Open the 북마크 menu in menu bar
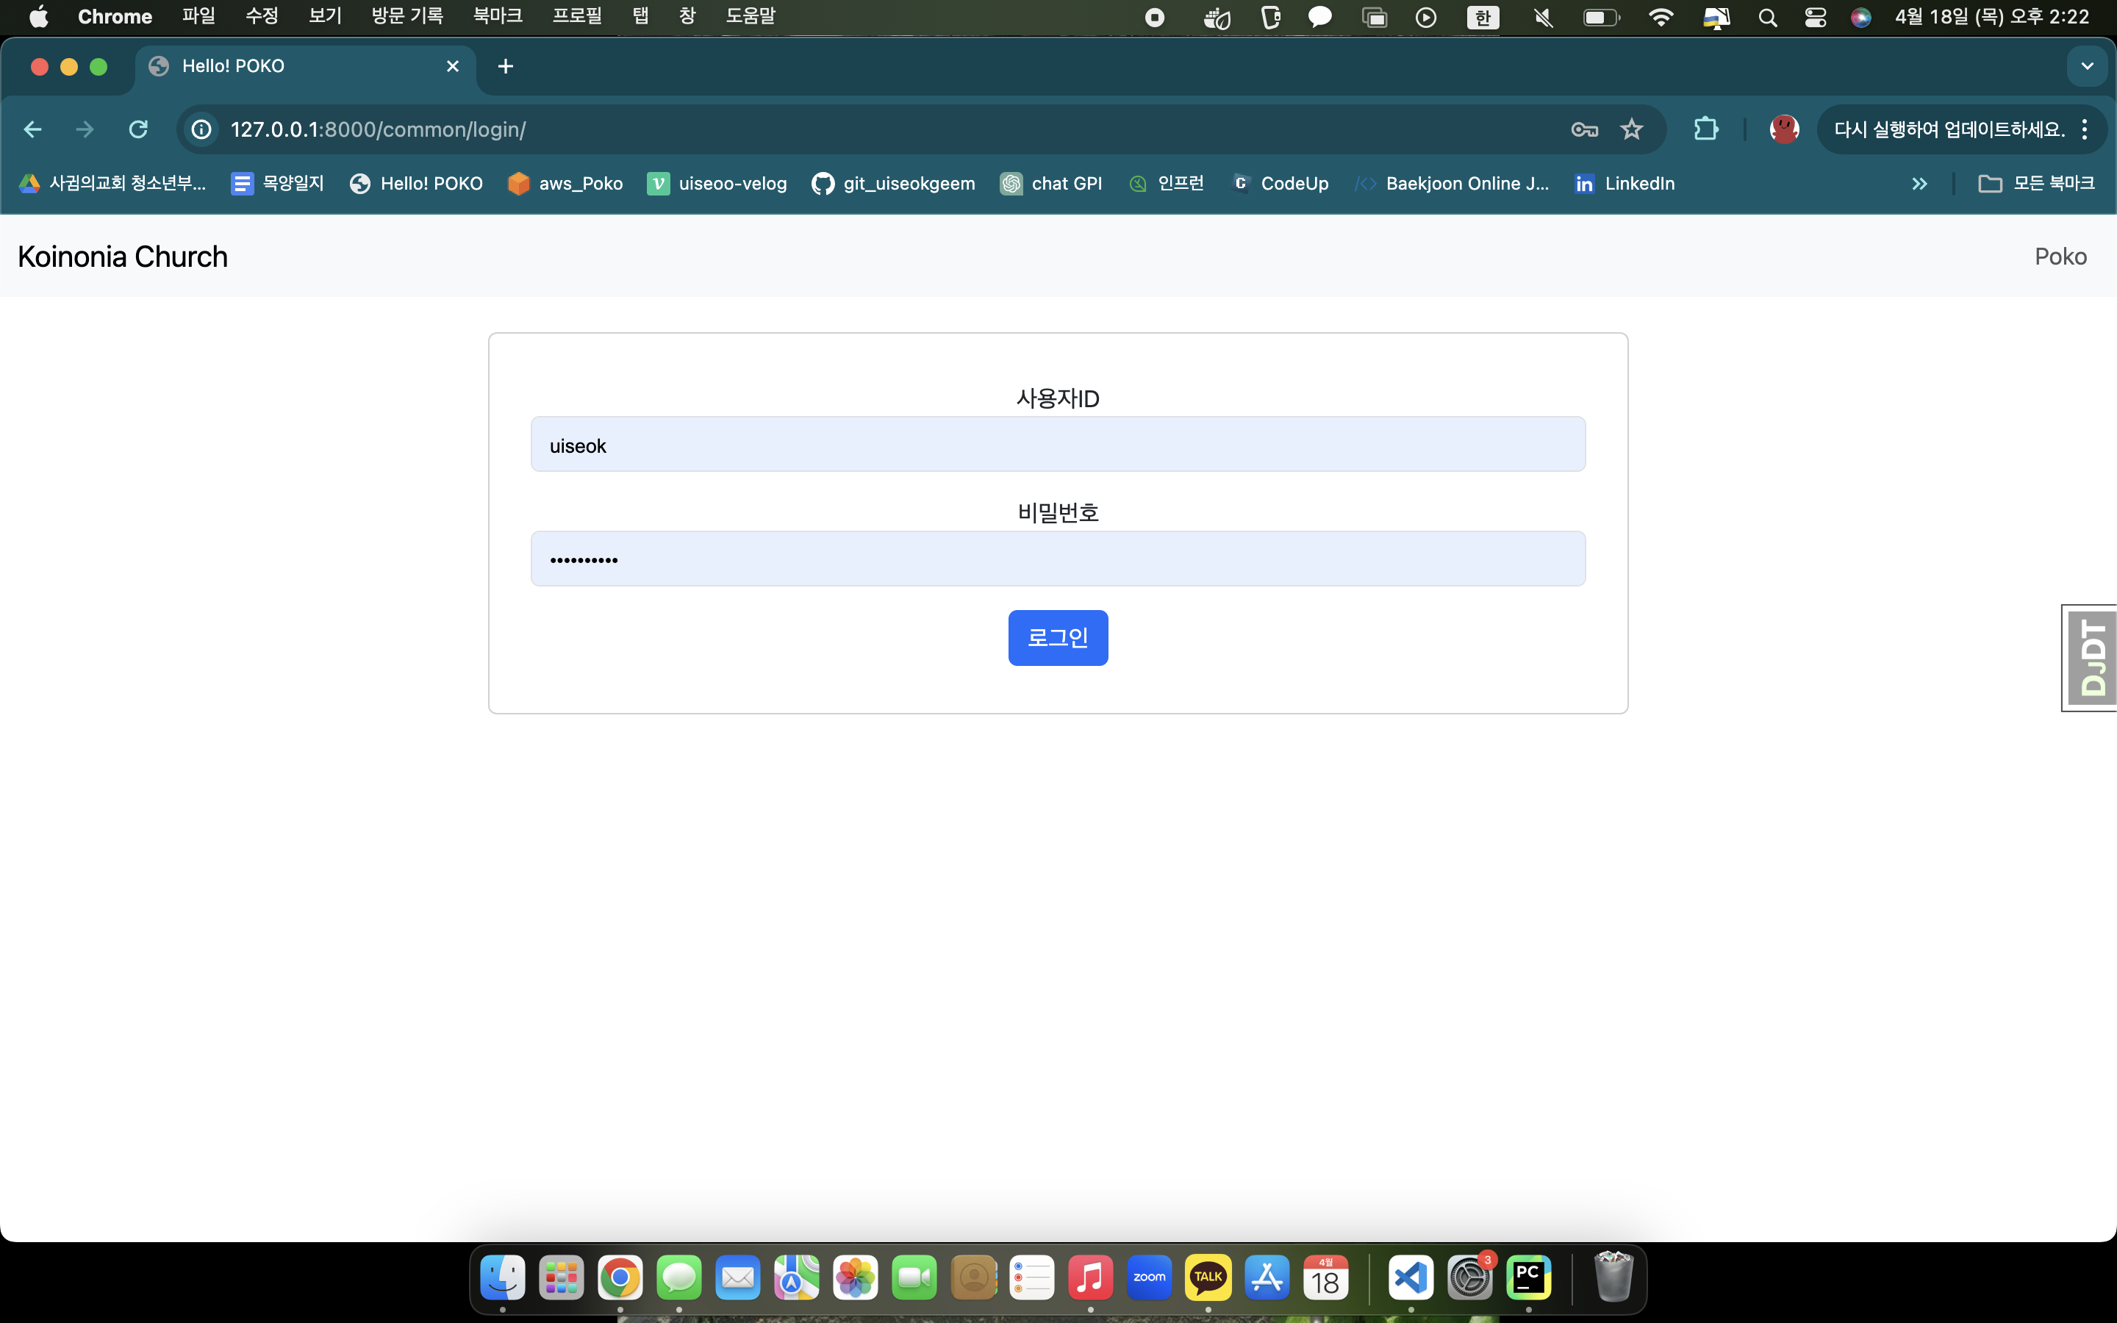The image size is (2117, 1323). 497,17
